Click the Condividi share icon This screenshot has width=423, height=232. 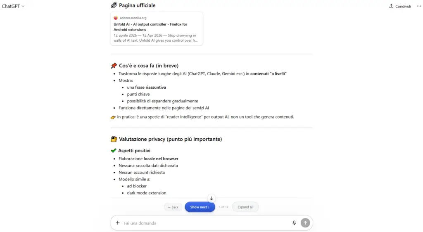pos(391,6)
